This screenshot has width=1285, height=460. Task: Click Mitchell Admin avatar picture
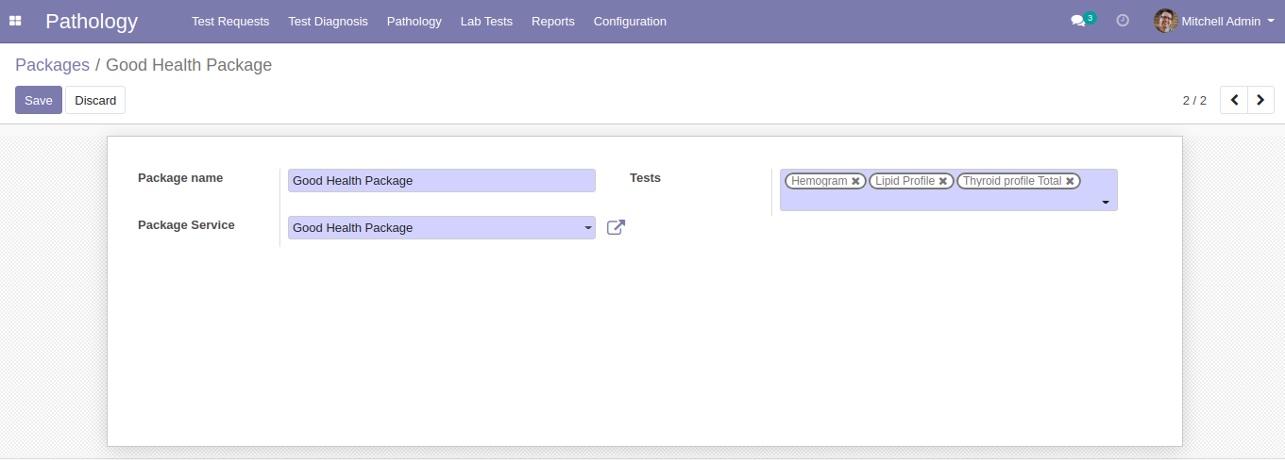click(1165, 21)
